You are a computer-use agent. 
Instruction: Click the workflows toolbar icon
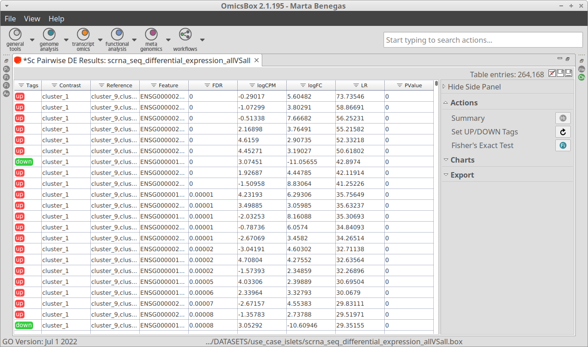tap(185, 35)
